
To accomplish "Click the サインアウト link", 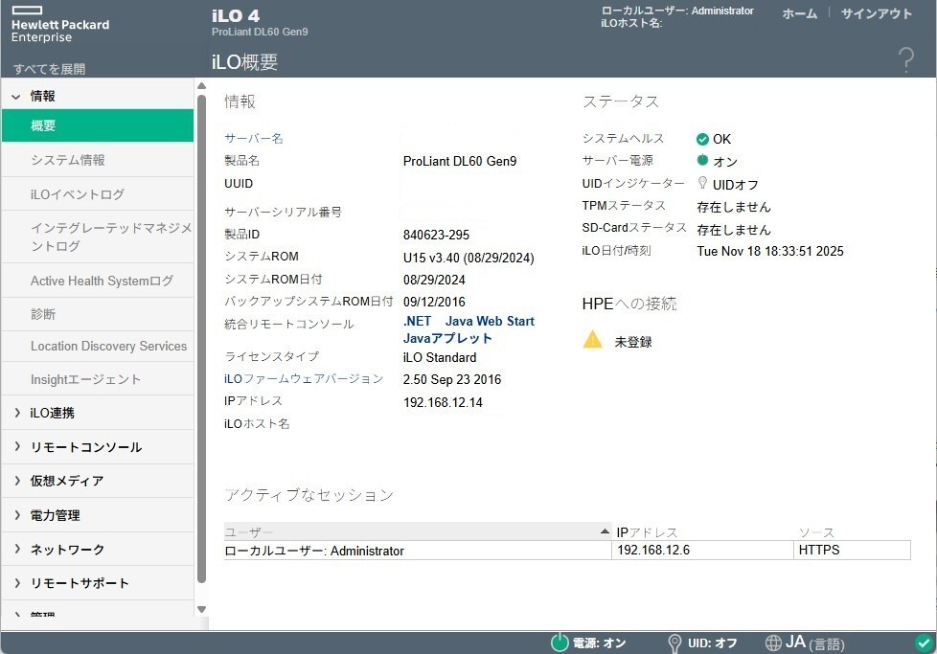I will (x=876, y=13).
